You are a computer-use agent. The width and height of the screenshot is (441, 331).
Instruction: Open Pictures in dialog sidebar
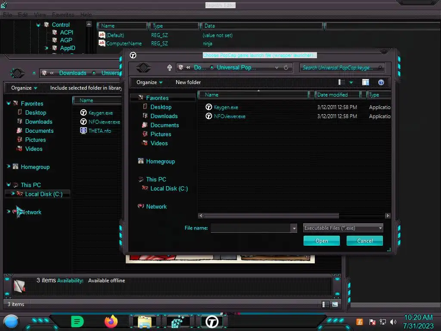coord(161,134)
